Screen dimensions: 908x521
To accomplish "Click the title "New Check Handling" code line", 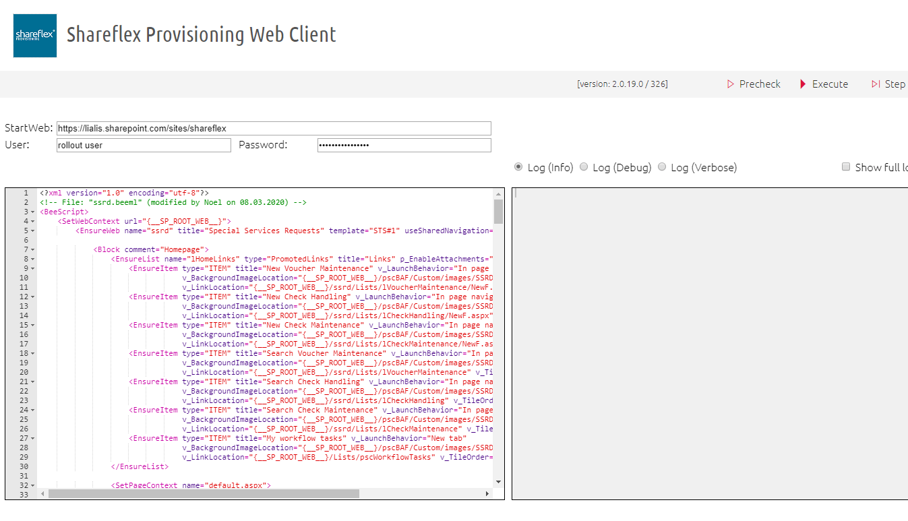I will click(311, 297).
